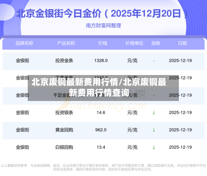The width and height of the screenshot is (207, 176).
Task: Click the product cell "投资金条"
Action: pos(64,61)
